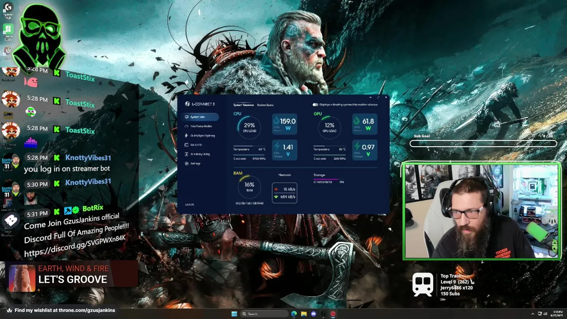This screenshot has width=567, height=319.
Task: Click the 12% GPU load gauge
Action: [x=330, y=127]
